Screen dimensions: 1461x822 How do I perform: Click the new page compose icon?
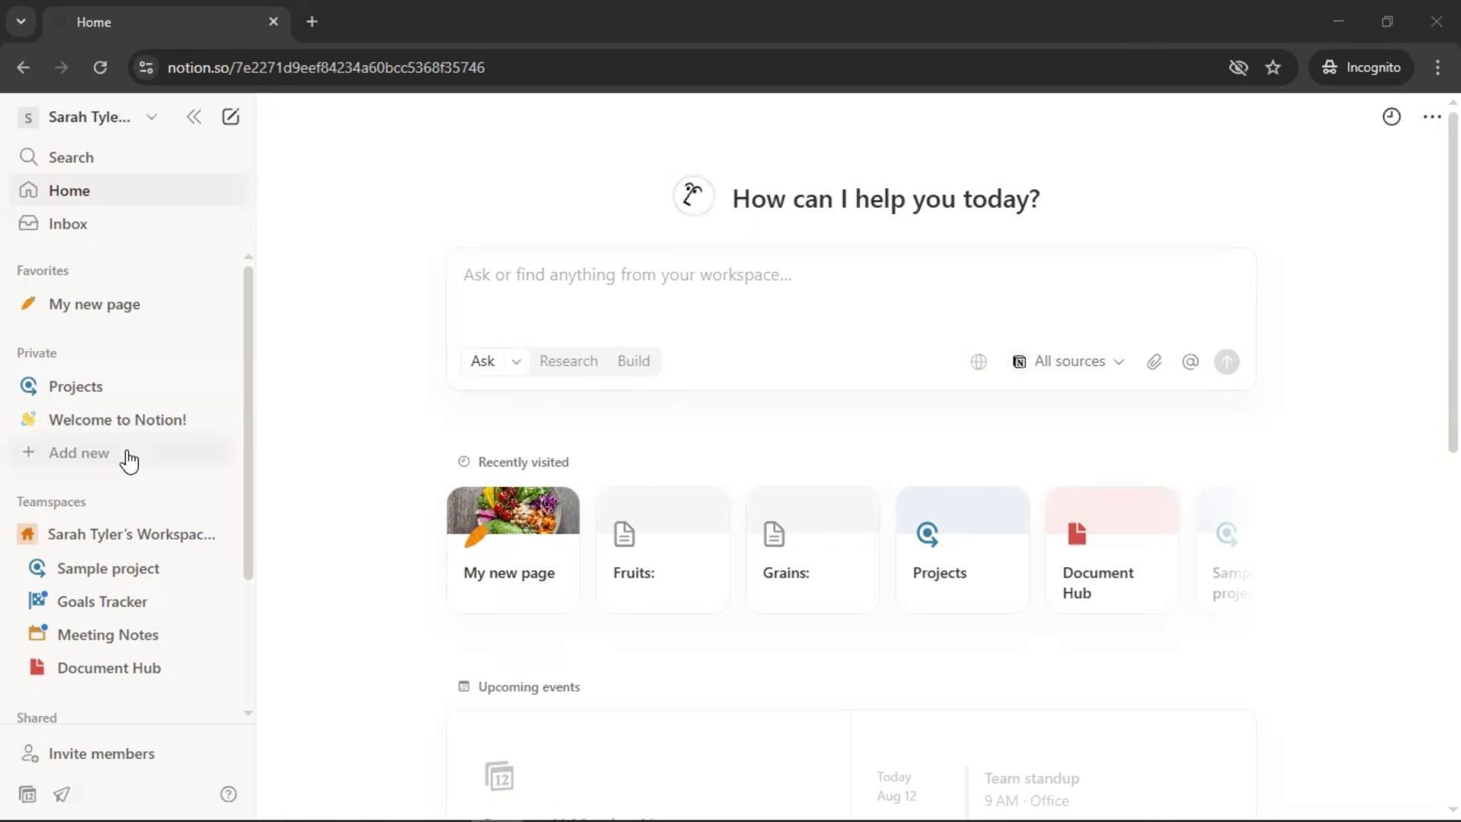[x=231, y=117]
